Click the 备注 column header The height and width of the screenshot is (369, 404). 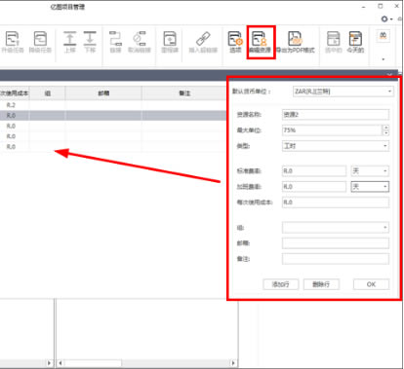pos(184,93)
